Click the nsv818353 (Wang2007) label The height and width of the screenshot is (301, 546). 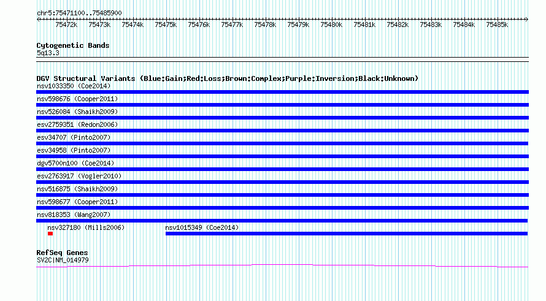[74, 215]
